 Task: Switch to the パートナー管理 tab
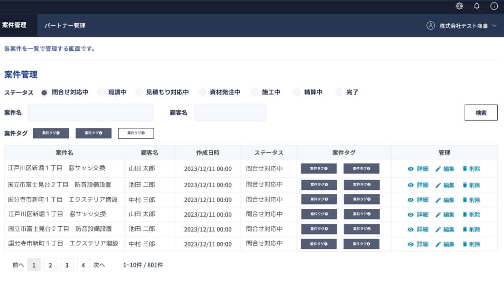(64, 26)
